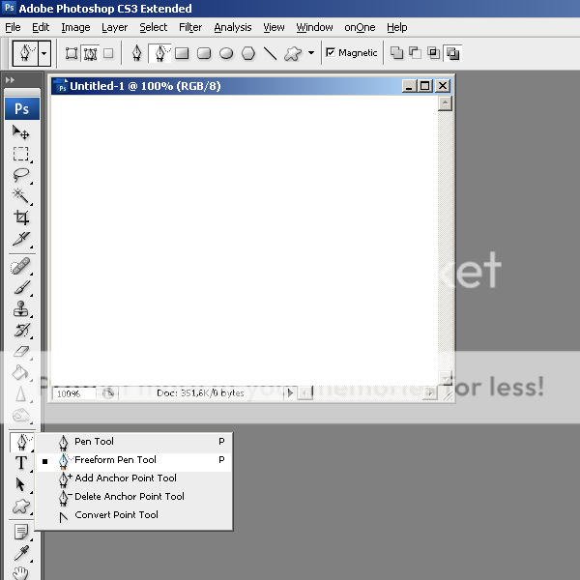
Task: Open the onOne menu
Action: click(x=360, y=27)
